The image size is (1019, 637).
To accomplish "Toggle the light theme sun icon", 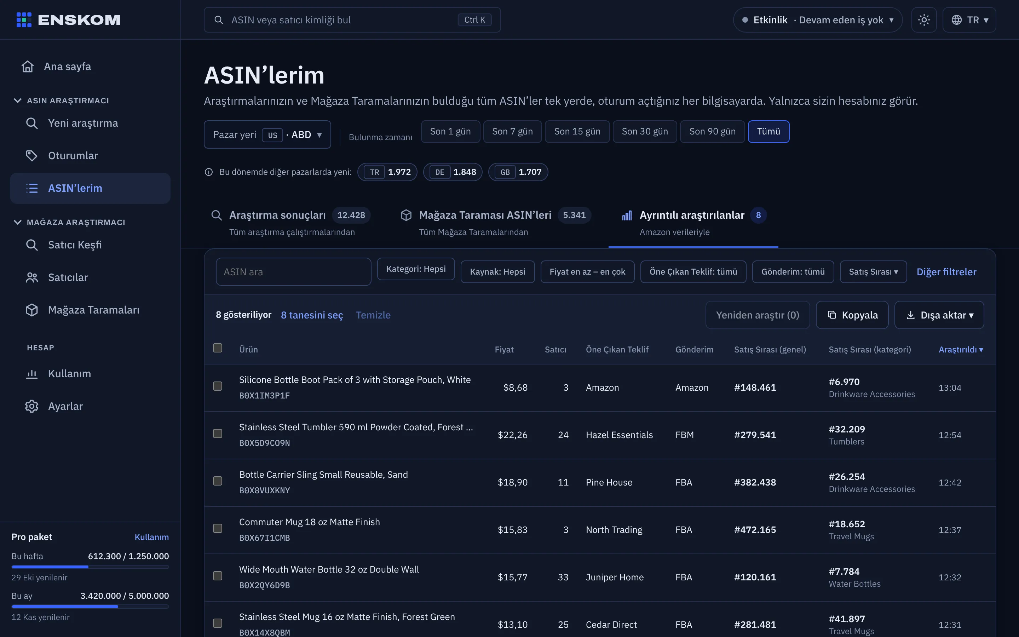I will point(924,20).
